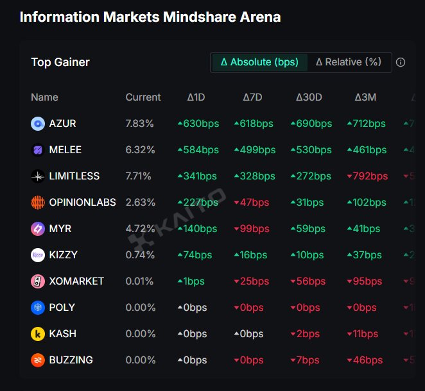Click the BUZZING project logo icon

37,360
